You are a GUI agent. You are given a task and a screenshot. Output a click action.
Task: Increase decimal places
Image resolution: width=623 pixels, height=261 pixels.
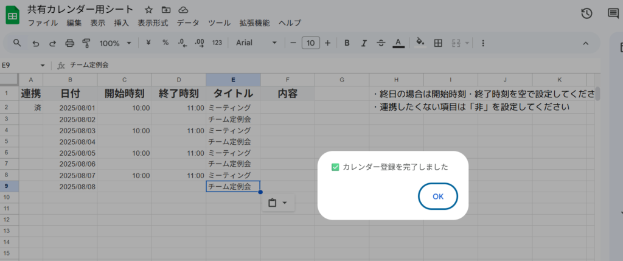[x=200, y=43]
